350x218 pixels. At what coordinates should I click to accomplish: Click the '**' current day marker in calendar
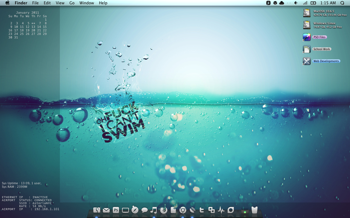point(33,23)
